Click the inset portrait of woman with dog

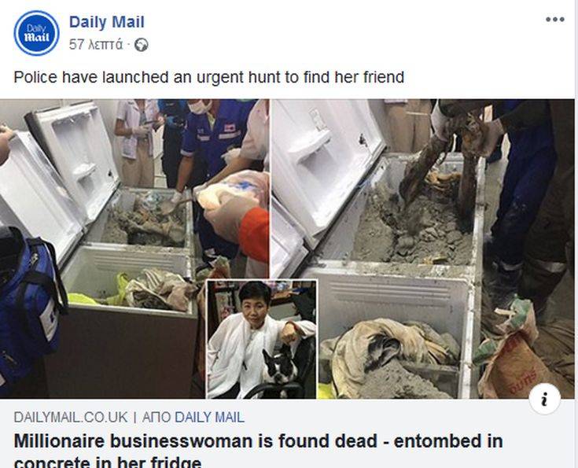(x=261, y=339)
